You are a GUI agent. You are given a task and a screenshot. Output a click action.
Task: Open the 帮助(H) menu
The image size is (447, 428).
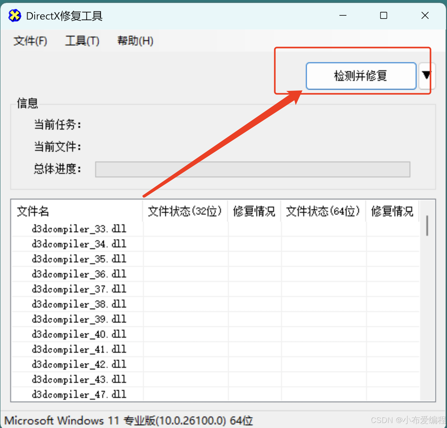pos(135,41)
